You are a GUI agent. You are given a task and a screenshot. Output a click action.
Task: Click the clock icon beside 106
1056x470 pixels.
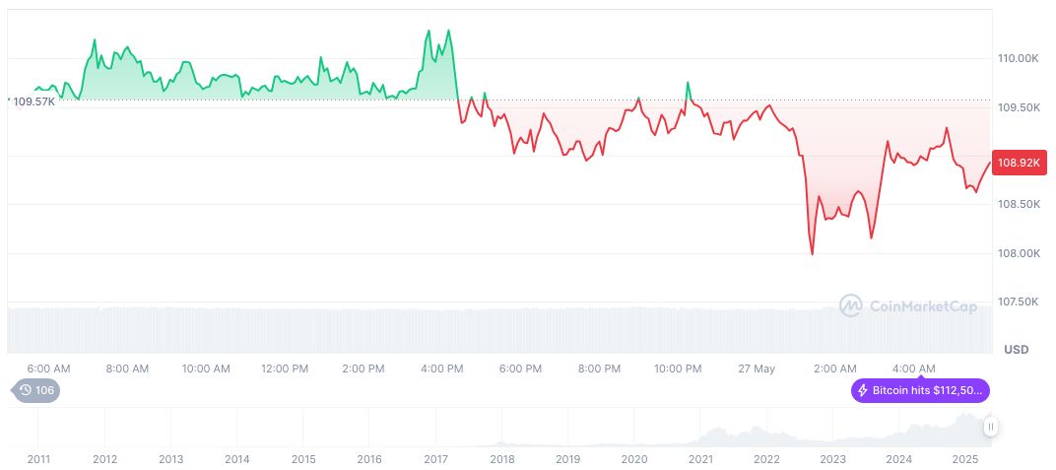[x=26, y=391]
